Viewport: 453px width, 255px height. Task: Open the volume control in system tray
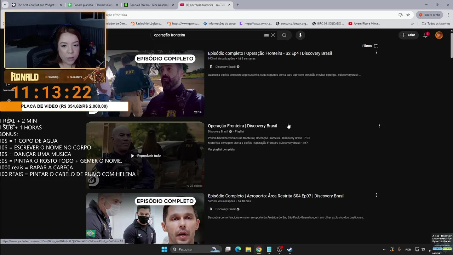tap(423, 249)
